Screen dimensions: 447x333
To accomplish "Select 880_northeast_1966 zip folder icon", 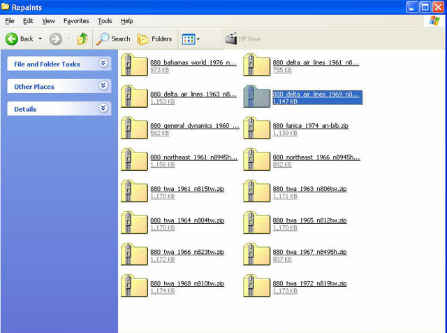I will pos(256,160).
